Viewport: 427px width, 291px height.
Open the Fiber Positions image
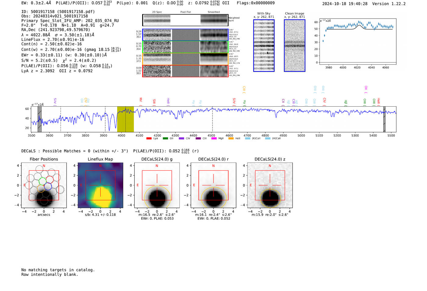point(44,185)
